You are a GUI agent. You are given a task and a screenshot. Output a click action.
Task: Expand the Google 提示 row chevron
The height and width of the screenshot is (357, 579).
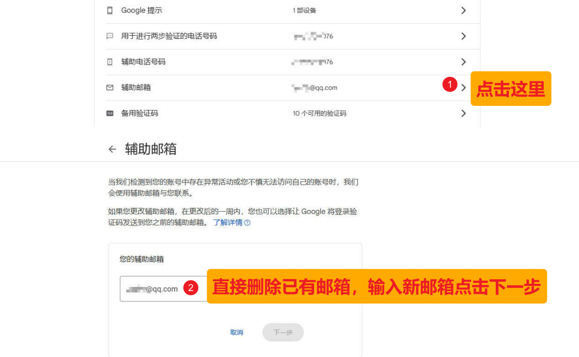[x=463, y=10]
